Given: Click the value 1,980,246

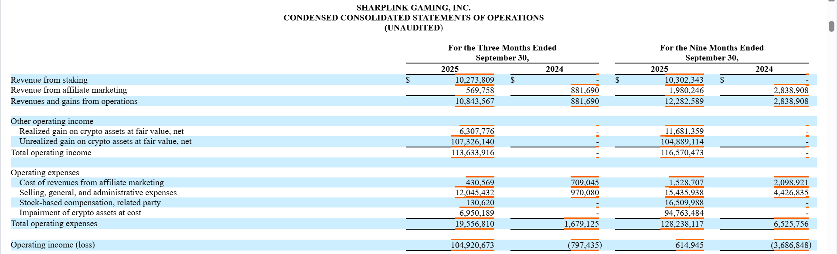Looking at the screenshot, I should click(x=686, y=90).
